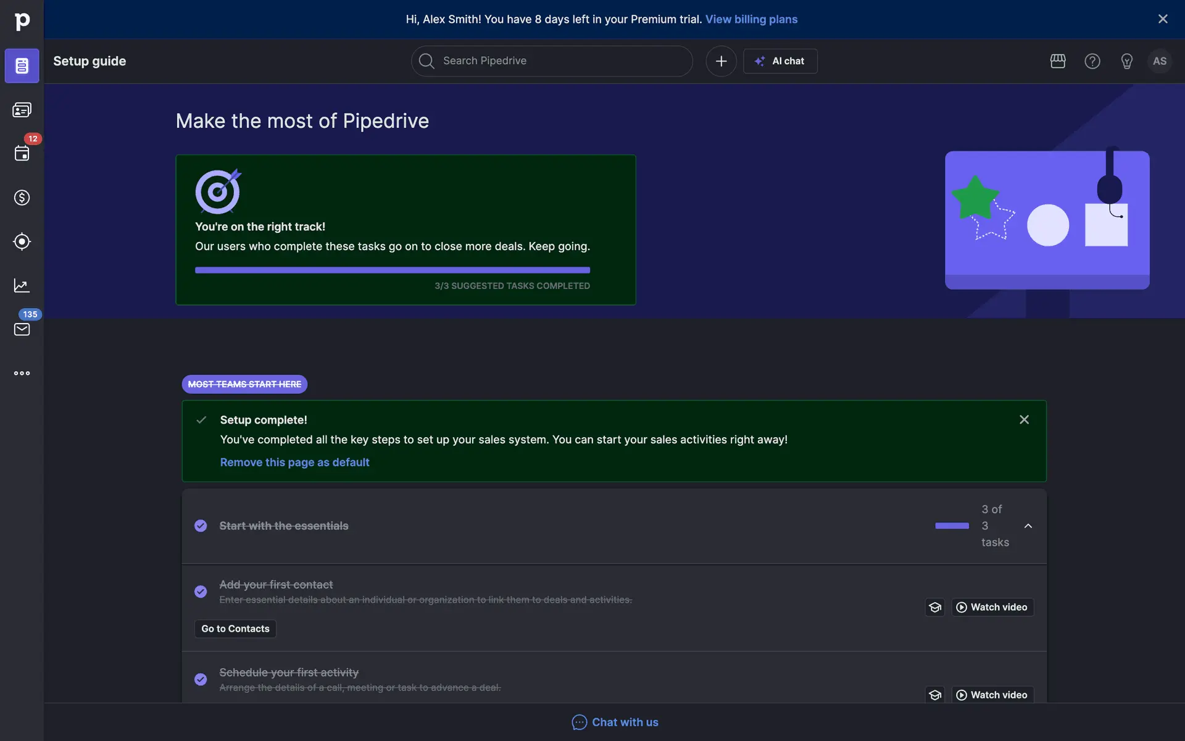Toggle the 'Start with the essentials' checkmark

point(201,525)
